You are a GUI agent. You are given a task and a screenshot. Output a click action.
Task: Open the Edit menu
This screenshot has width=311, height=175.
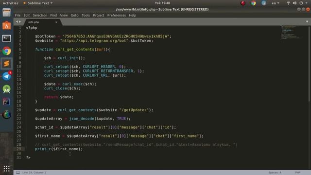pyautogui.click(x=26, y=15)
